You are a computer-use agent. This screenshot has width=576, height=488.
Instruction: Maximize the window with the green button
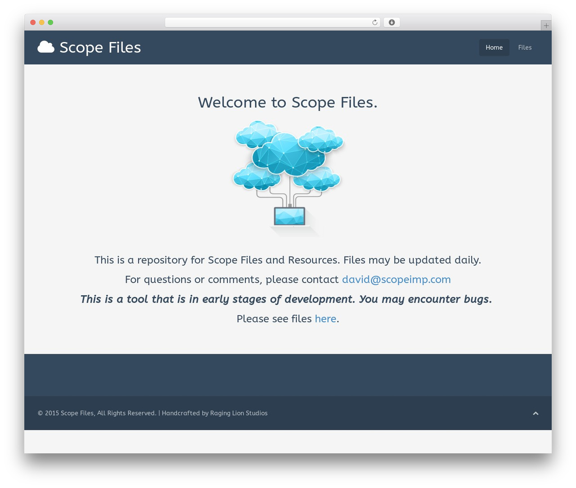50,23
